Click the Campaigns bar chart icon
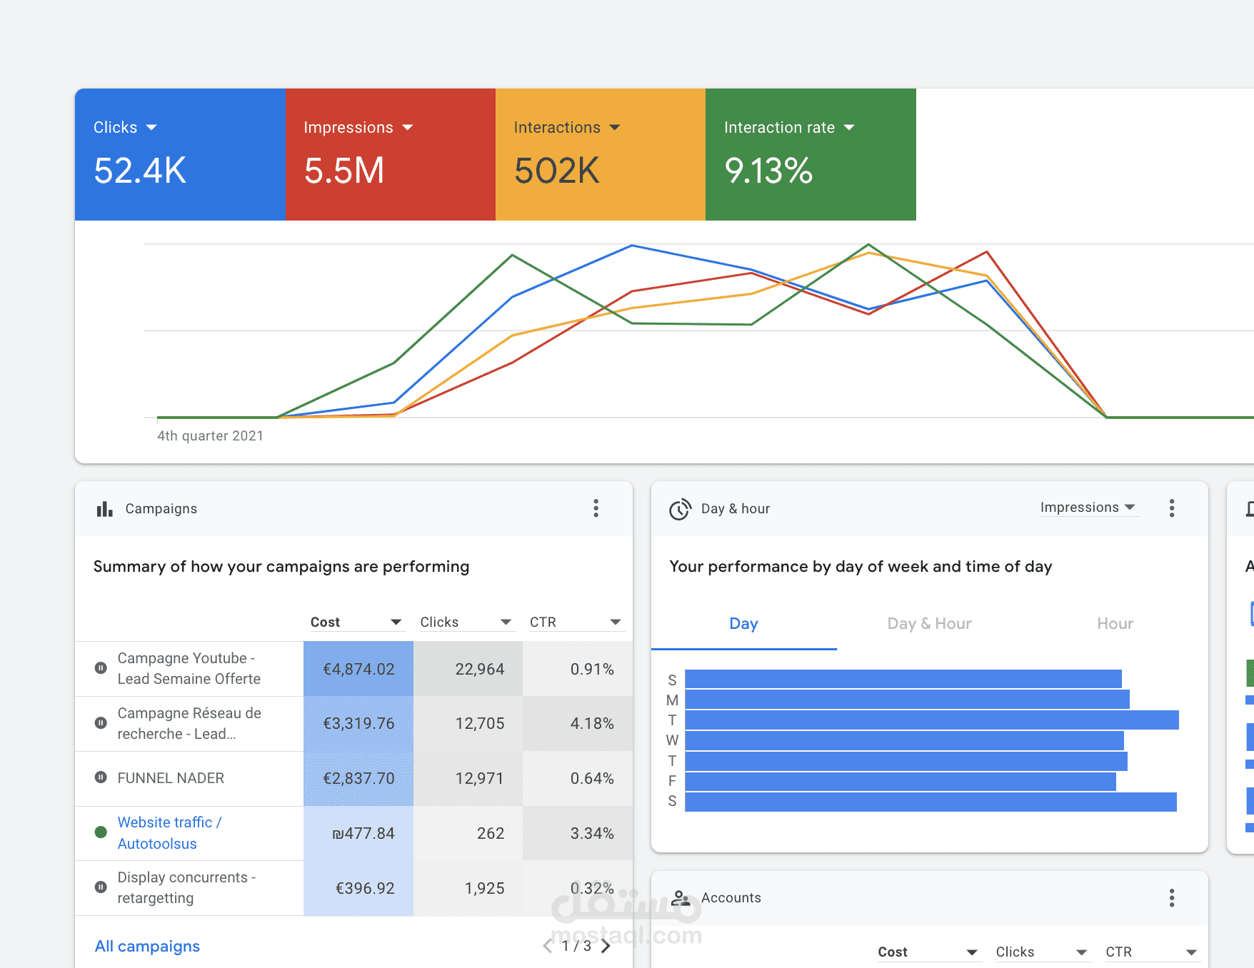 (105, 508)
